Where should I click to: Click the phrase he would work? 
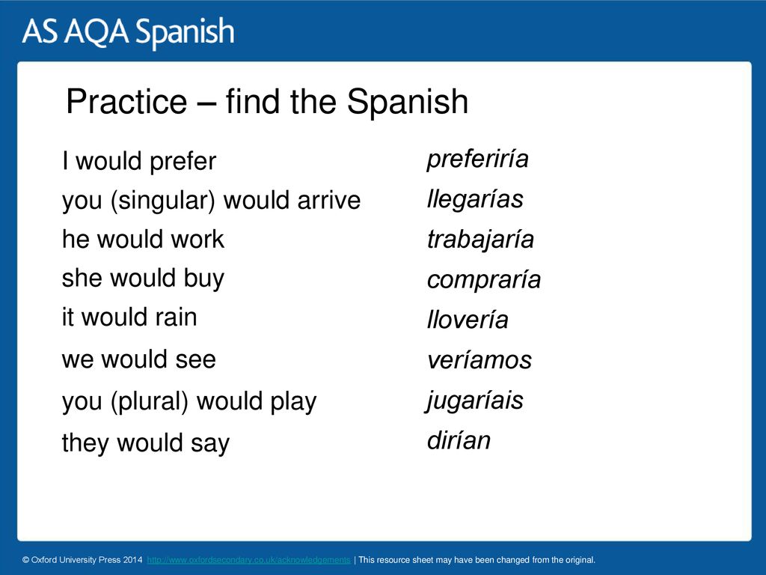pos(143,239)
